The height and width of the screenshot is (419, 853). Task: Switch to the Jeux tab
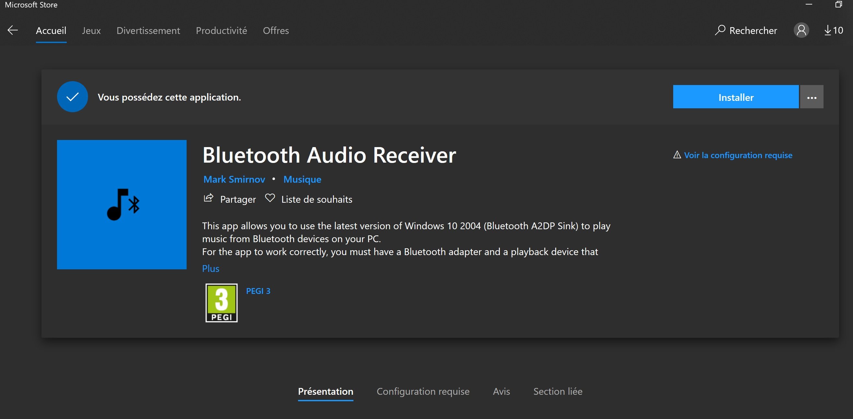click(91, 30)
